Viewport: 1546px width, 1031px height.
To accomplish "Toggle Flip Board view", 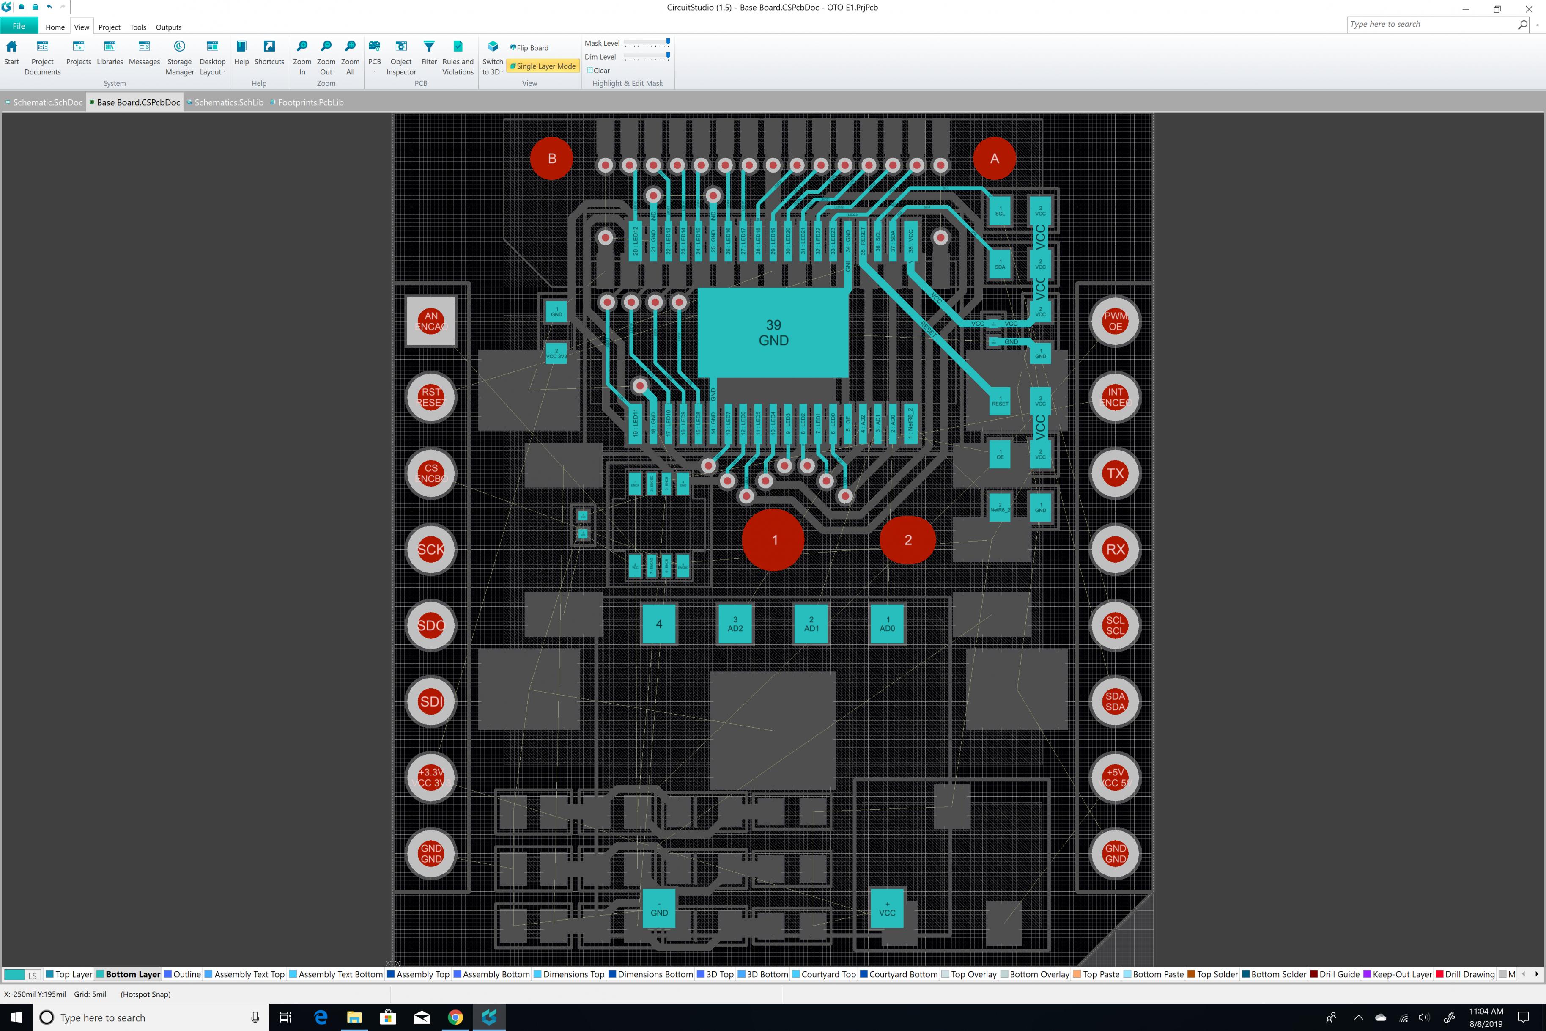I will [x=529, y=48].
